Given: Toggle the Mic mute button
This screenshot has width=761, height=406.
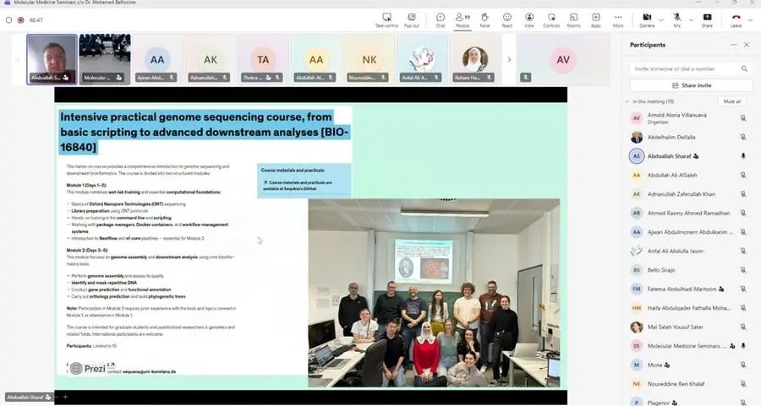Looking at the screenshot, I should point(676,19).
